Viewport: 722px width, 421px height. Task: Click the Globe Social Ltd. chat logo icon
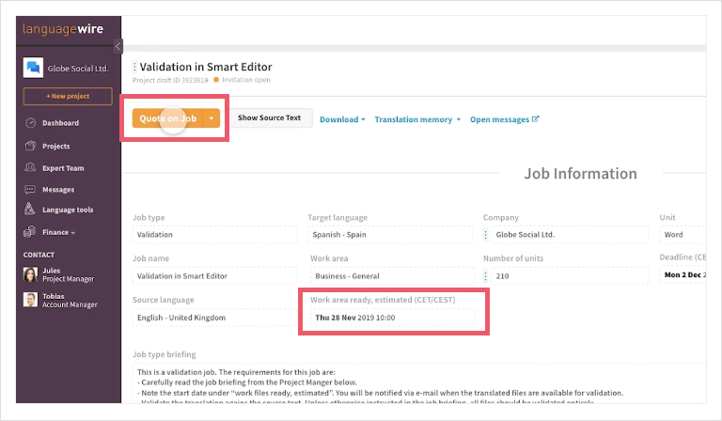tap(33, 69)
